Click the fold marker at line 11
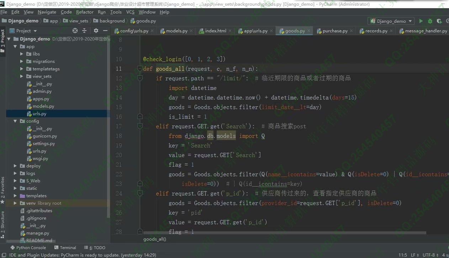This screenshot has width=449, height=258. 140,69
